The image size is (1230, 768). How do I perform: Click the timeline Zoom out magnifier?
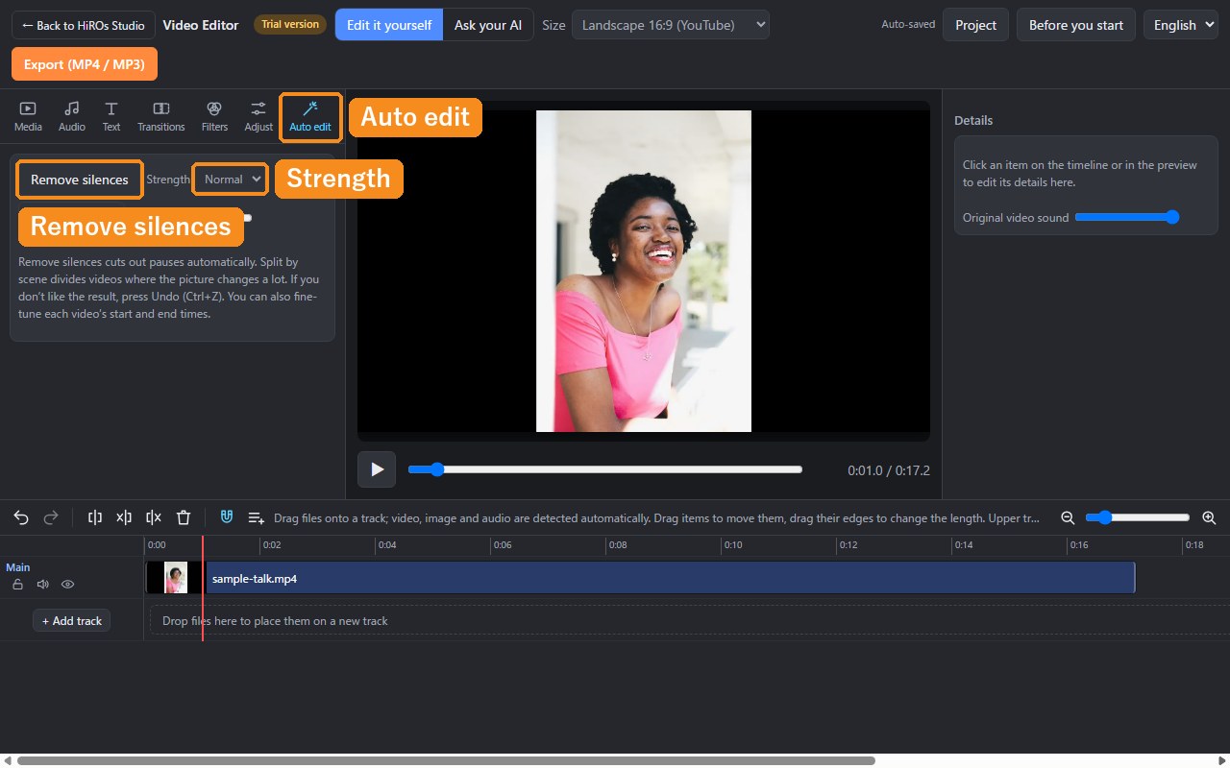[x=1068, y=517]
